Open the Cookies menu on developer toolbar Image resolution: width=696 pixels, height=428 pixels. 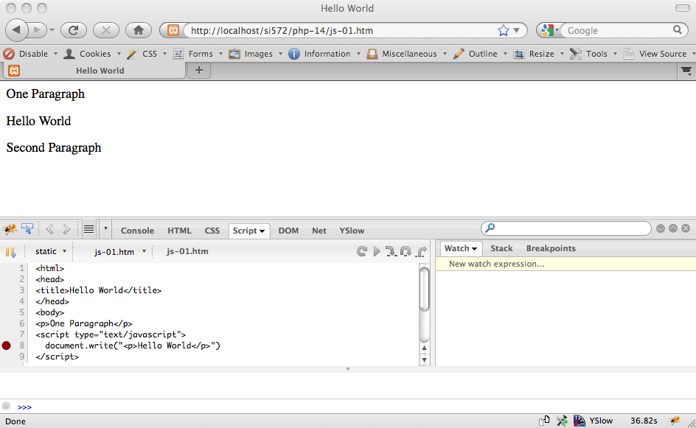(92, 54)
